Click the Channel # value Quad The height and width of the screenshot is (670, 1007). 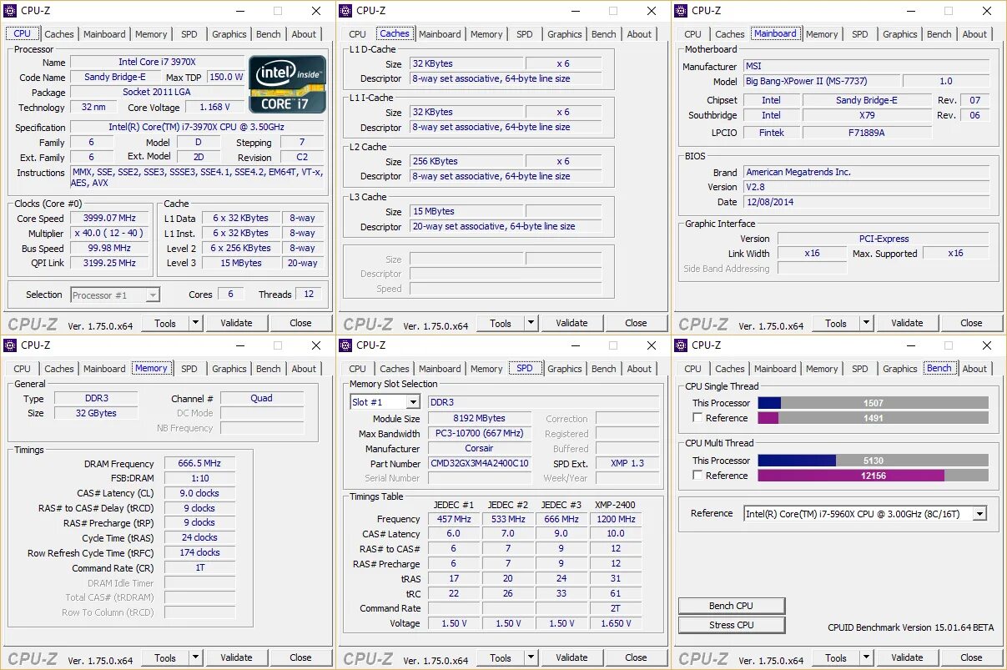click(262, 399)
